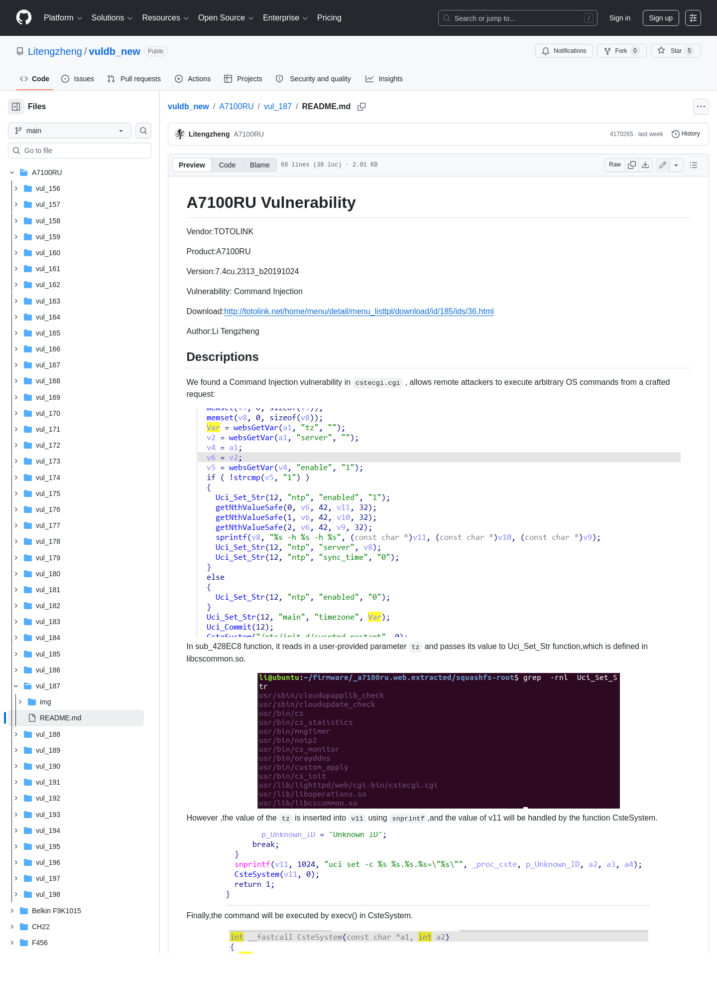Open the document outline list icon
The width and height of the screenshot is (717, 997).
click(694, 165)
